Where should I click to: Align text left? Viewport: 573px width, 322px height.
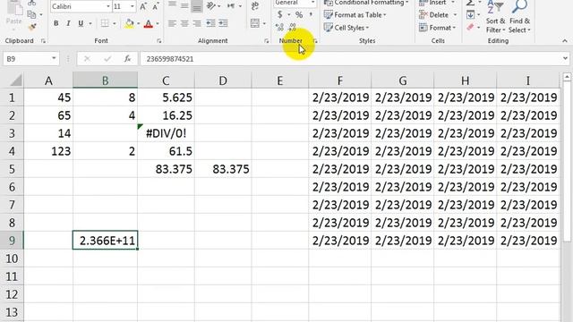point(172,23)
